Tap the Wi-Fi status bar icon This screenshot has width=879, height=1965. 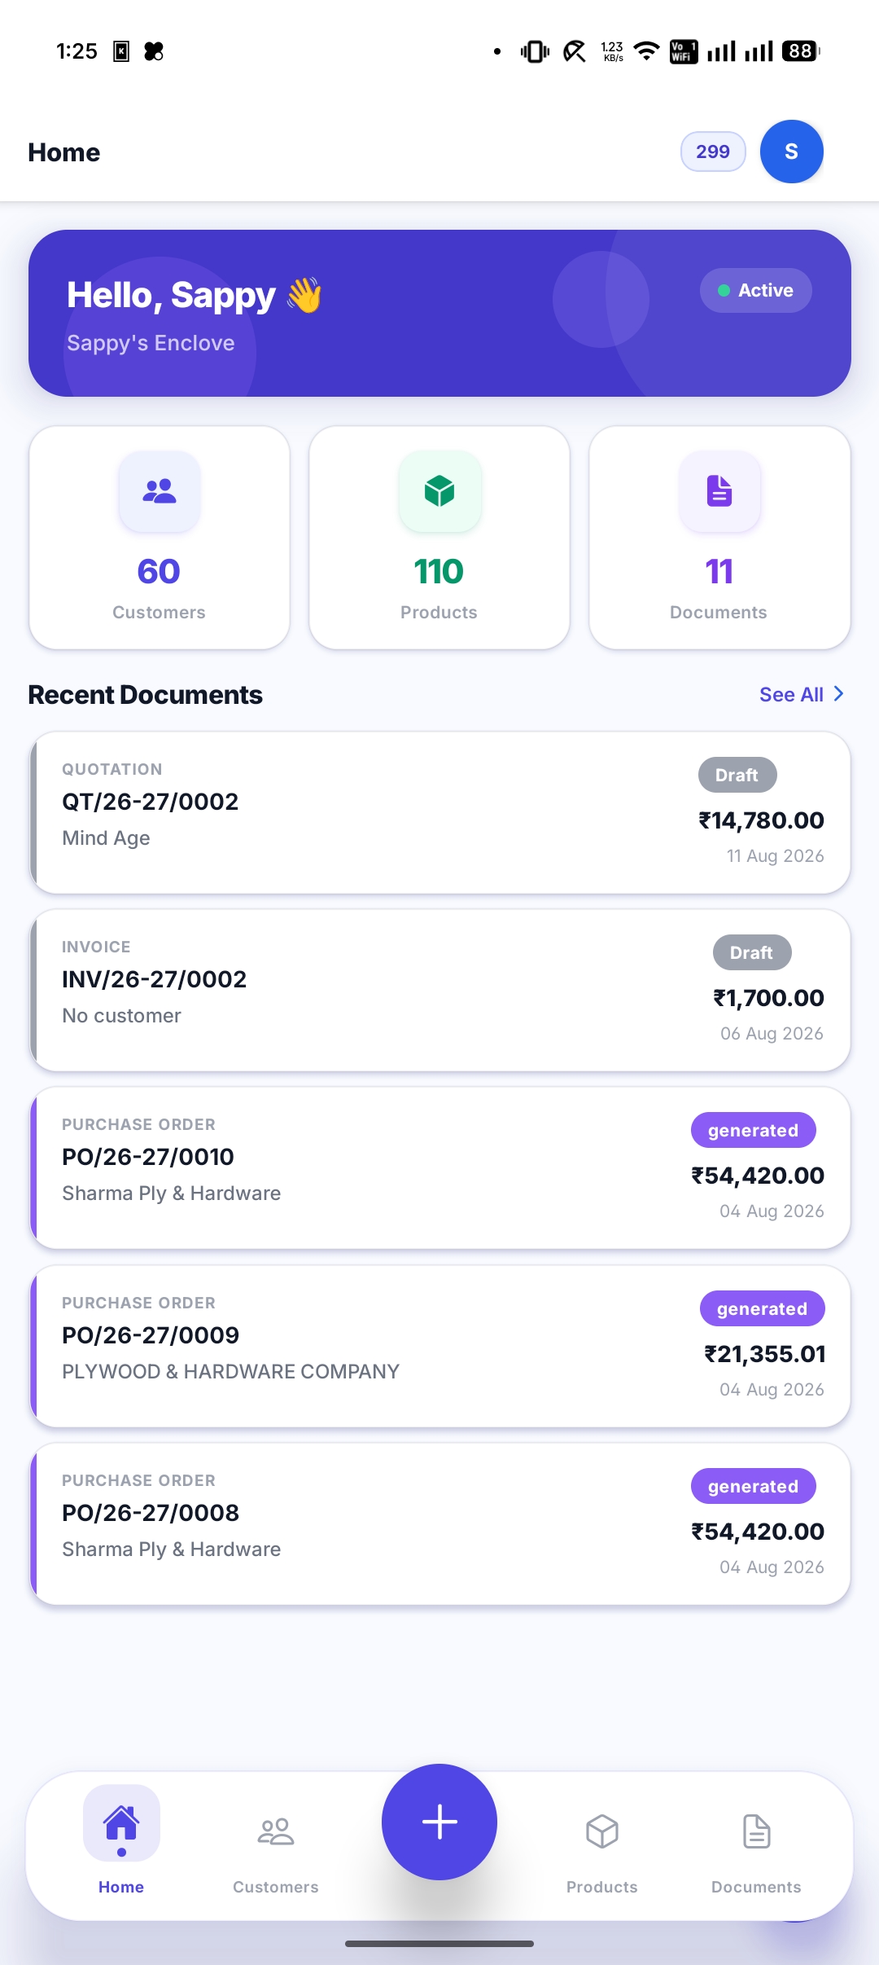(x=646, y=51)
